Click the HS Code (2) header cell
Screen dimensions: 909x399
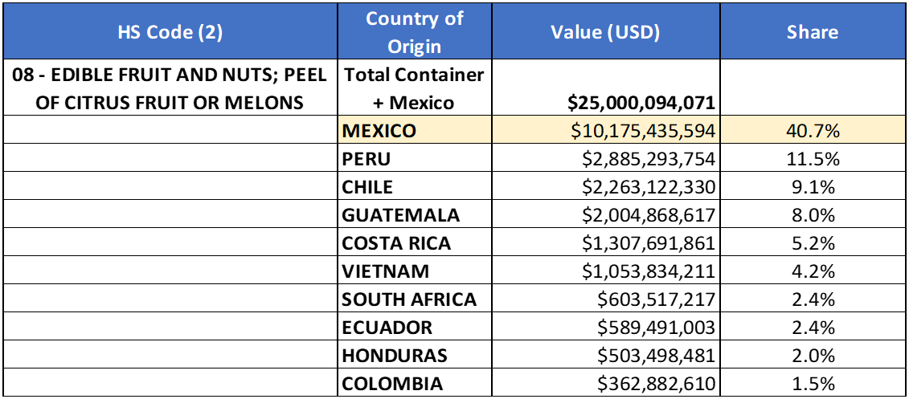pyautogui.click(x=170, y=32)
